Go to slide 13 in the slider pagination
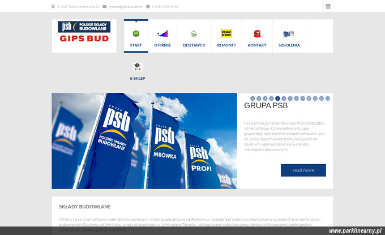Image resolution: width=385 pixels, height=235 pixels. click(x=328, y=99)
